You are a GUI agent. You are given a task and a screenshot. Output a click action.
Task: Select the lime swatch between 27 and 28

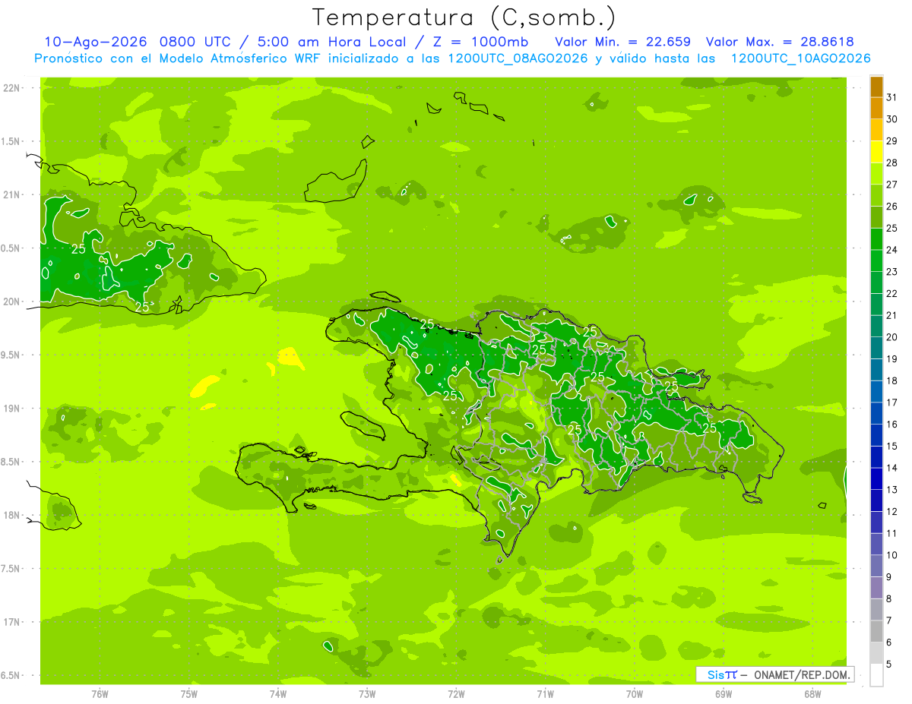point(876,174)
